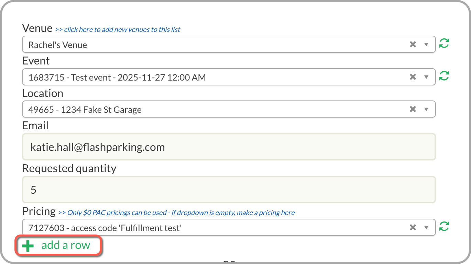This screenshot has width=471, height=264.
Task: Select the Rachel's Venue combo box
Action: coord(229,45)
